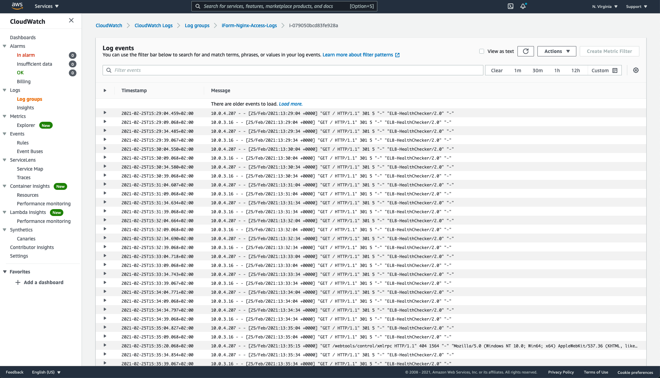This screenshot has width=660, height=378.
Task: Open log events settings gear icon
Action: (636, 70)
